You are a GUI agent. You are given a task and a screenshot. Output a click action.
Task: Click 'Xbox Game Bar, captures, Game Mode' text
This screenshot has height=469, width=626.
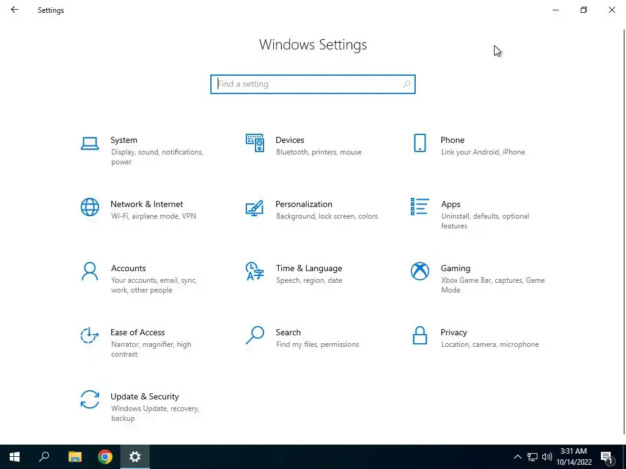coord(493,285)
